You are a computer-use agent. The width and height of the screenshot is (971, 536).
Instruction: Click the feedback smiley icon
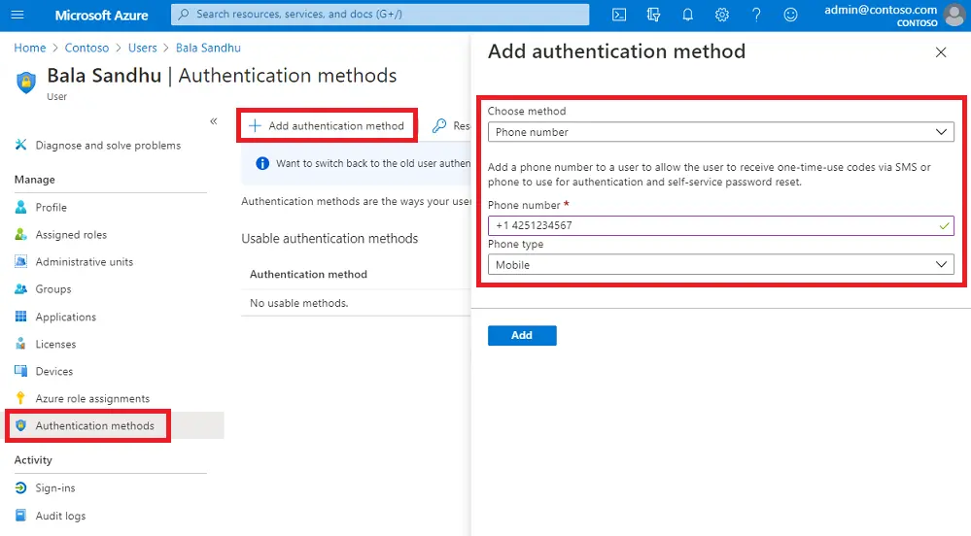tap(790, 15)
